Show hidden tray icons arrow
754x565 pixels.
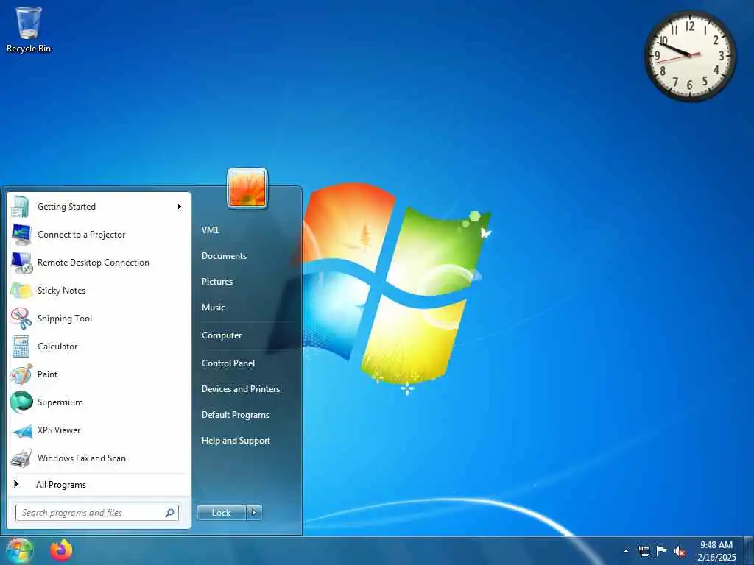(x=626, y=551)
